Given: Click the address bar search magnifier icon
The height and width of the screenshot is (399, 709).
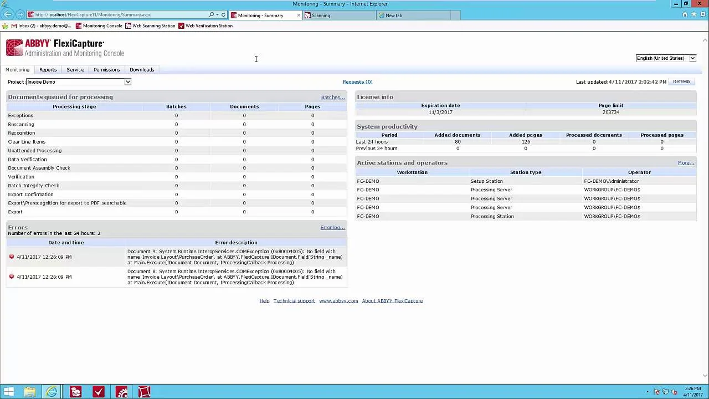Looking at the screenshot, I should [211, 15].
